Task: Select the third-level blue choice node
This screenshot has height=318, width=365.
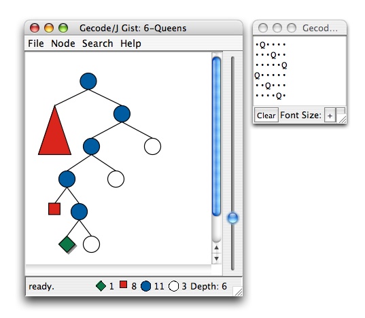Action: (x=91, y=146)
